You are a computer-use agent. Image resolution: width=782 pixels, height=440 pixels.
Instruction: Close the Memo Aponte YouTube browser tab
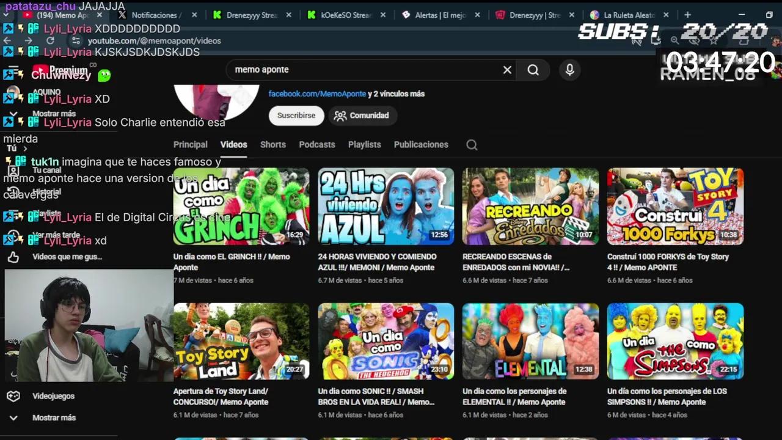[100, 15]
